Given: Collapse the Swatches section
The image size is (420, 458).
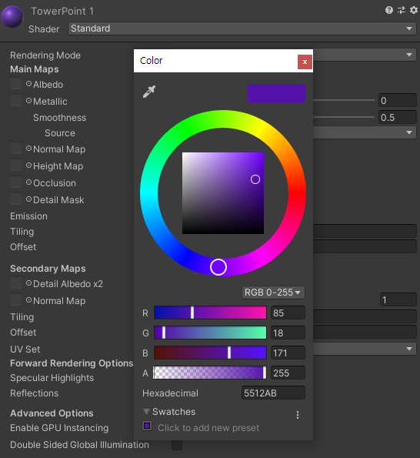Looking at the screenshot, I should (146, 412).
